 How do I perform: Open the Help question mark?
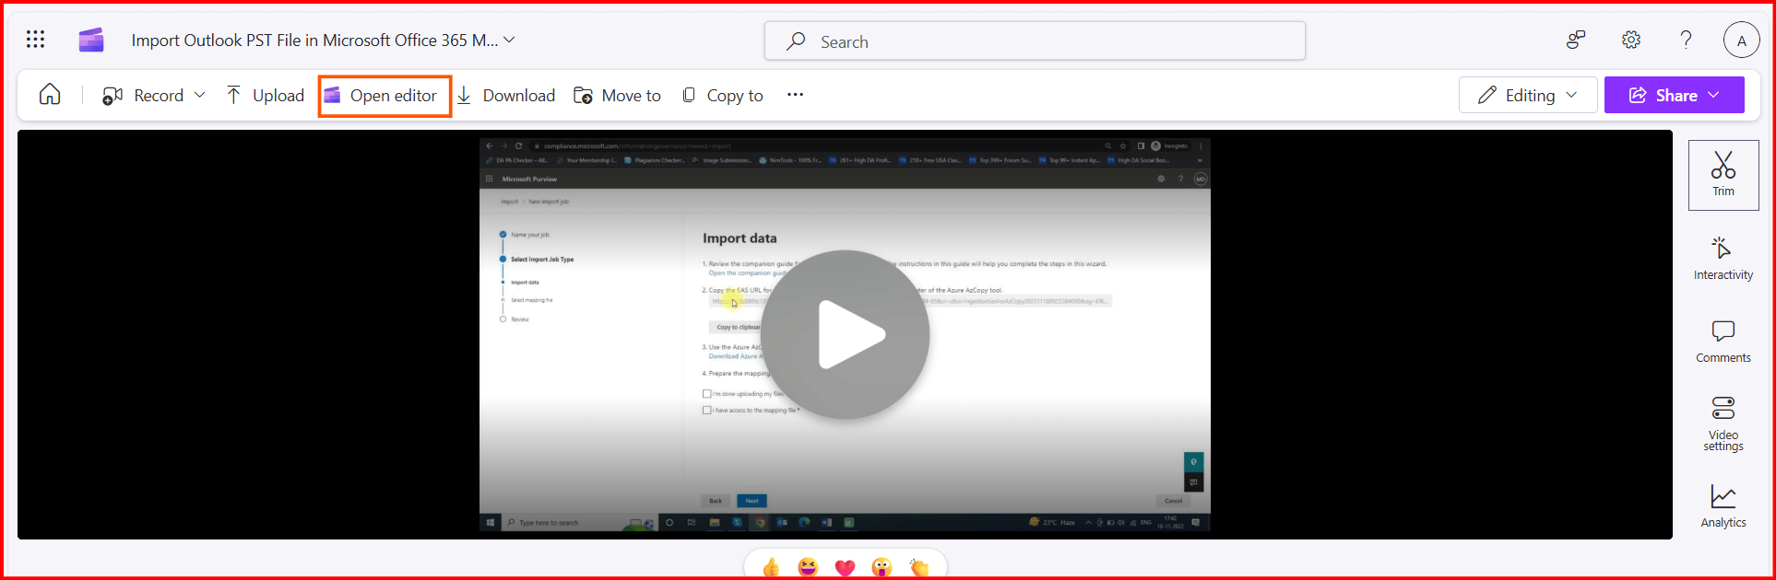(1686, 40)
